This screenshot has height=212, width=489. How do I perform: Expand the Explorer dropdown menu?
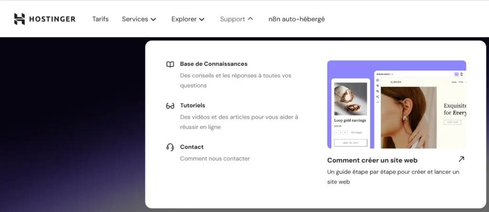tap(188, 19)
